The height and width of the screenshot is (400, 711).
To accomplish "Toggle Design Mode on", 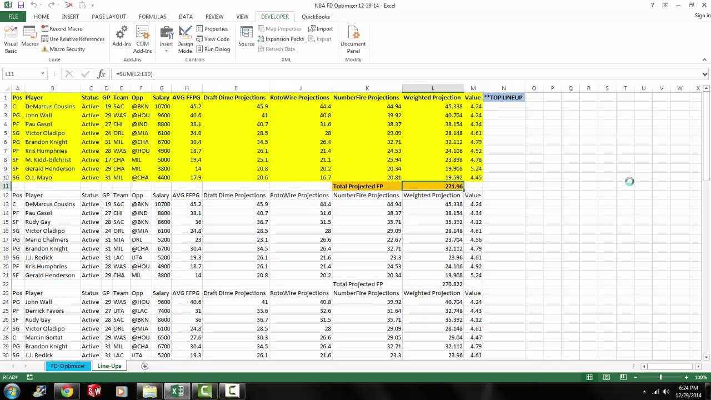I will point(185,39).
